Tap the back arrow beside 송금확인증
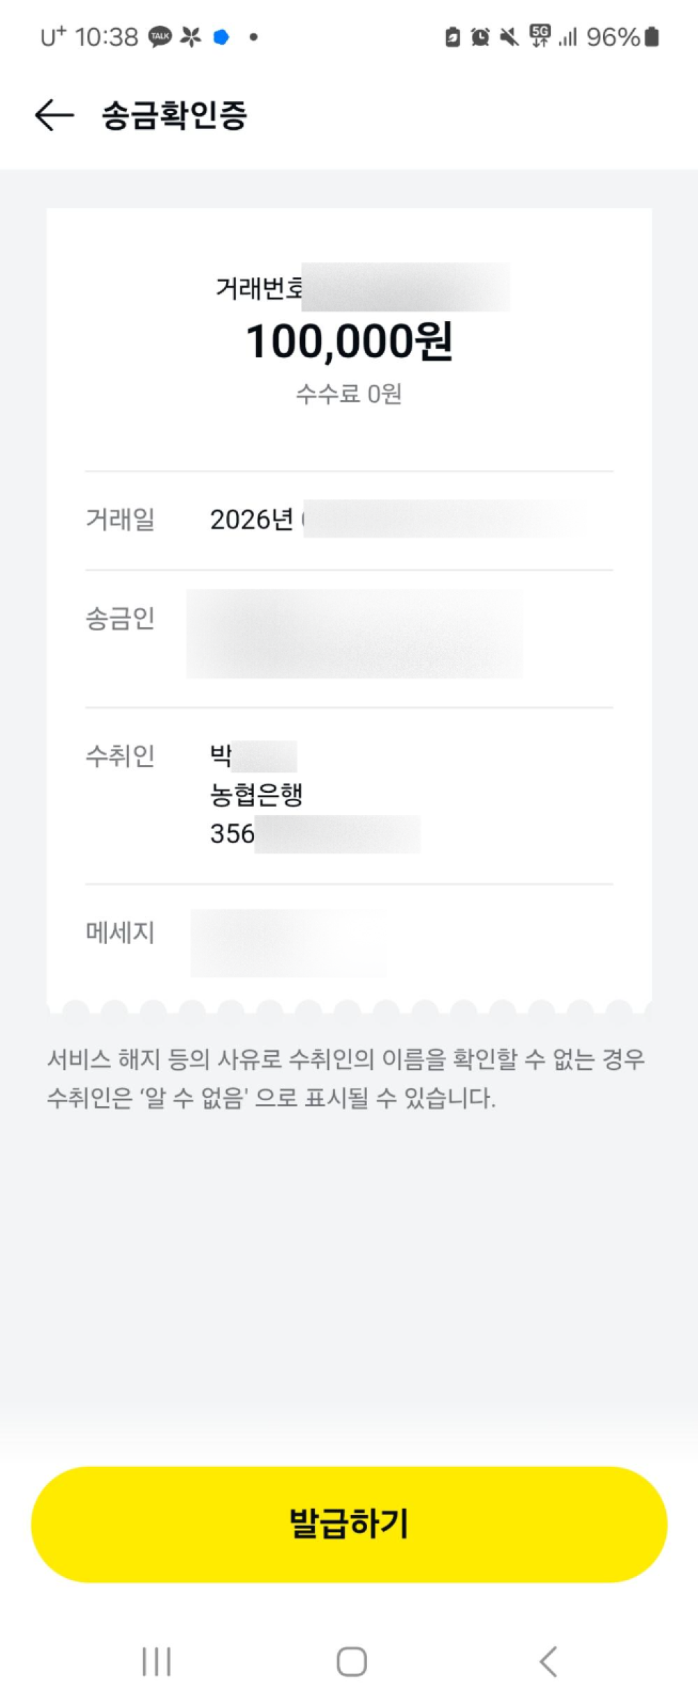Viewport: 698px width, 1707px height. pos(54,115)
